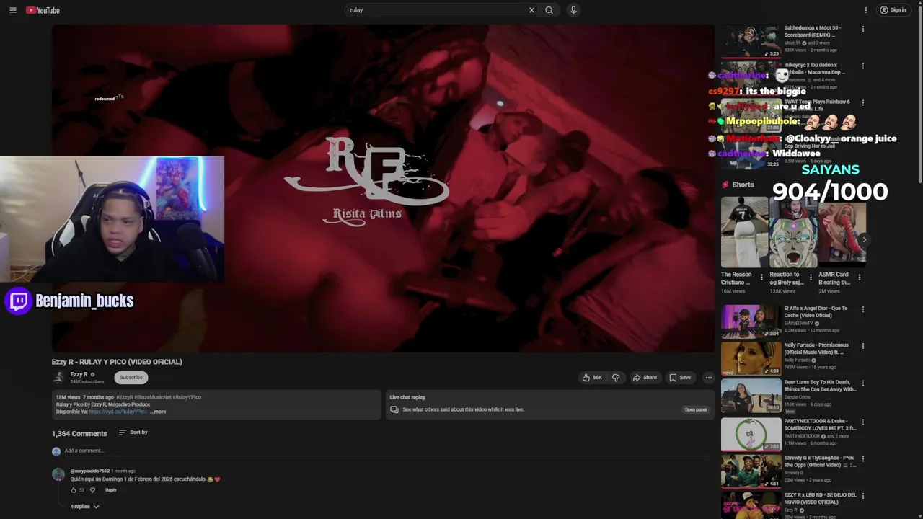The height and width of the screenshot is (519, 923).
Task: Click the Add a comment field
Action: pos(387,451)
